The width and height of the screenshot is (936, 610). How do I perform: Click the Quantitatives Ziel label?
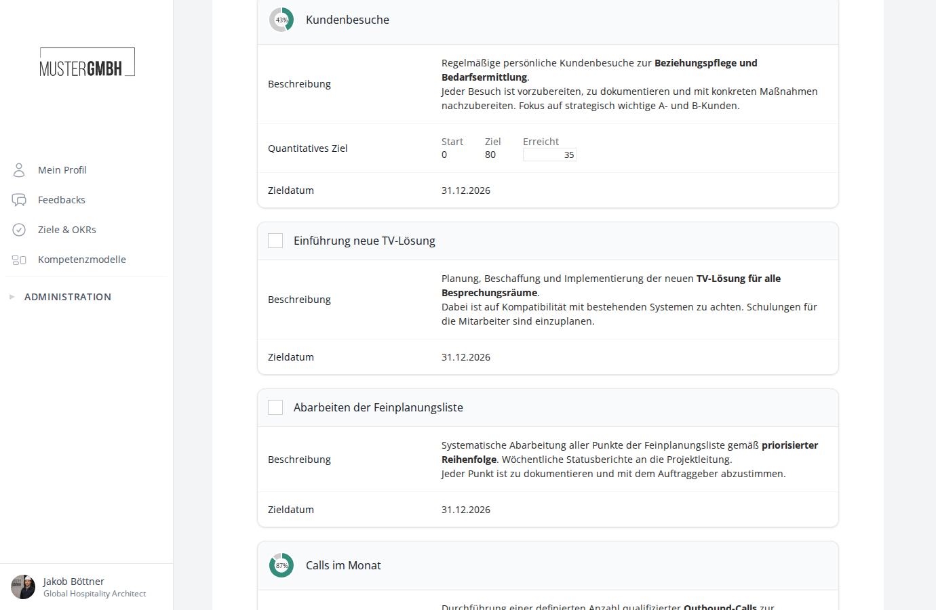(308, 148)
